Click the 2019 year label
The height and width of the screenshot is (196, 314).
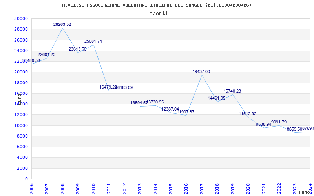(233, 189)
